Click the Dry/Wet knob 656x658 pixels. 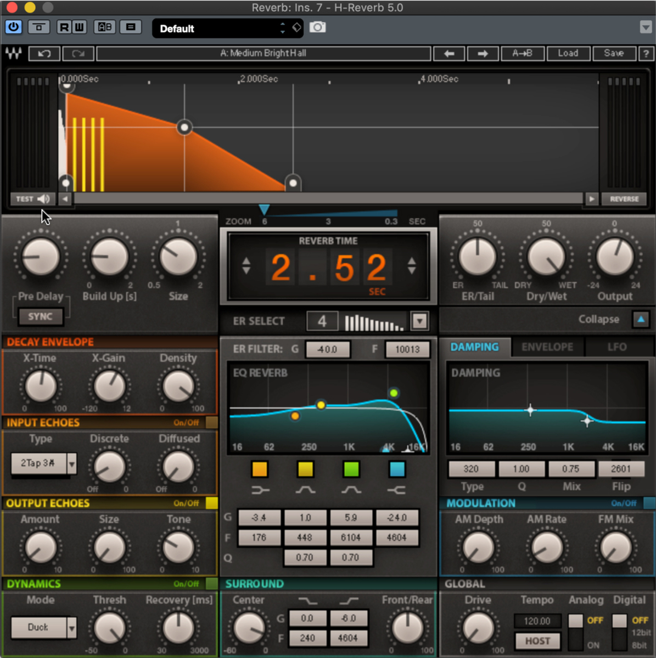click(546, 257)
